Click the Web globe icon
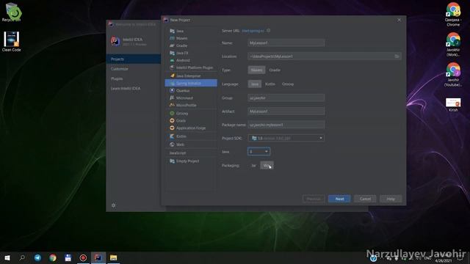470x264 pixels. [172, 144]
